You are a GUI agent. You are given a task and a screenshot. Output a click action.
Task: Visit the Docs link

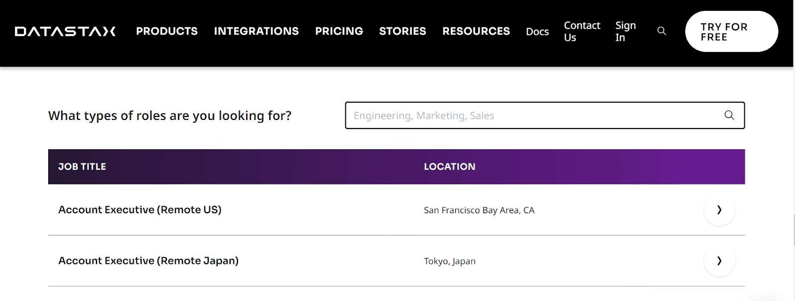[537, 32]
